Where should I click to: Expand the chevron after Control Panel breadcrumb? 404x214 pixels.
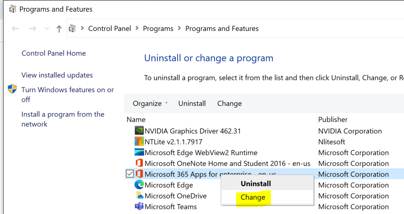click(137, 28)
